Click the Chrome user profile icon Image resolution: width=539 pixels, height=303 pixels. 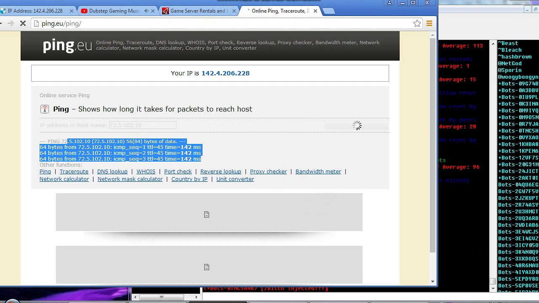pyautogui.click(x=390, y=3)
